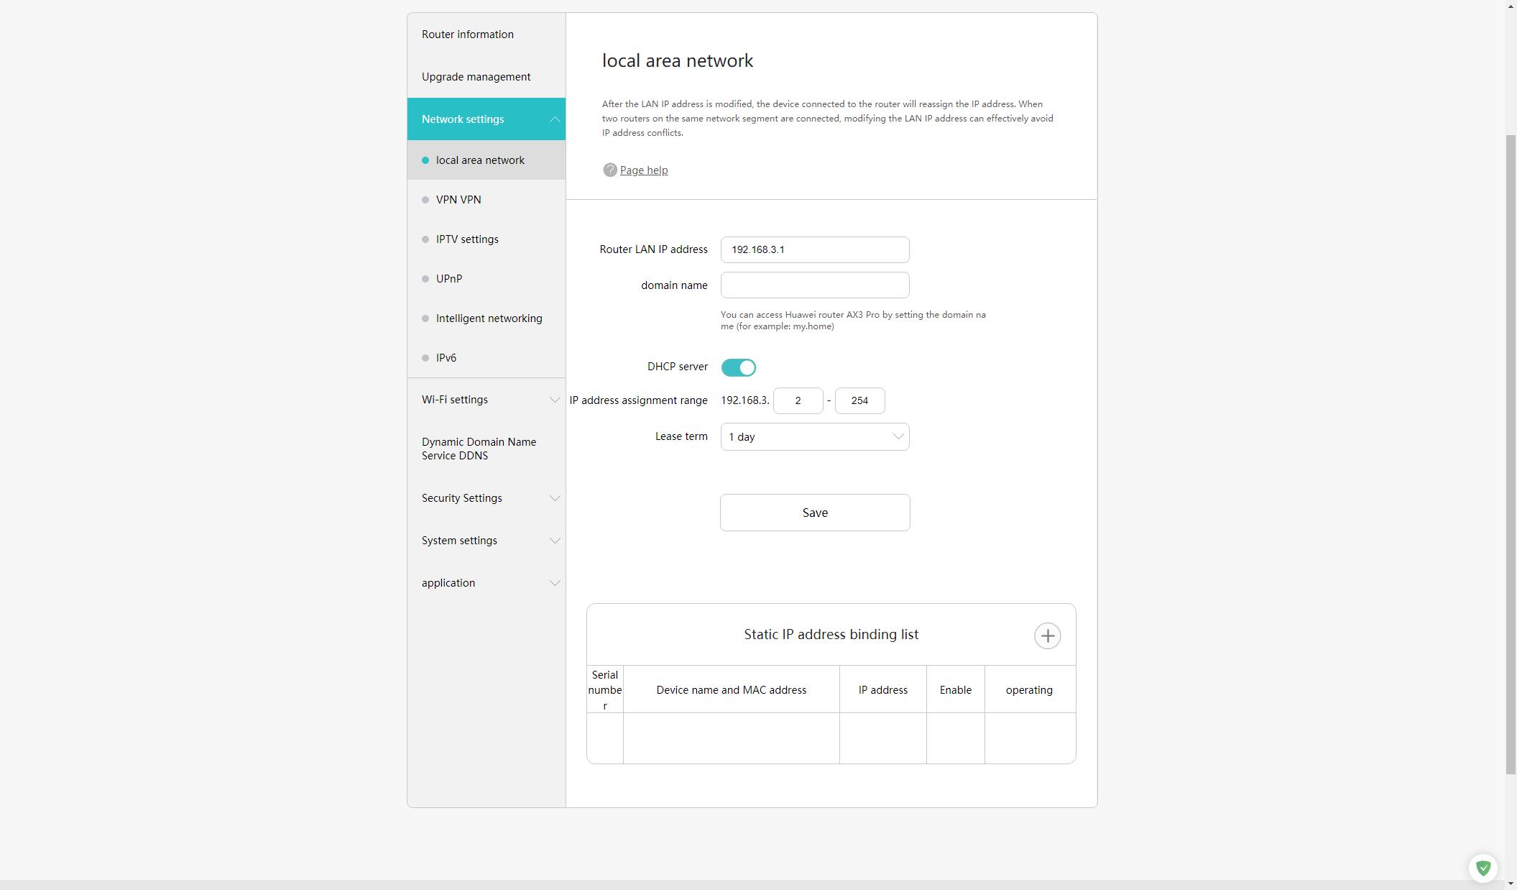Viewport: 1517px width, 890px height.
Task: Click the Page help question mark icon
Action: [609, 170]
